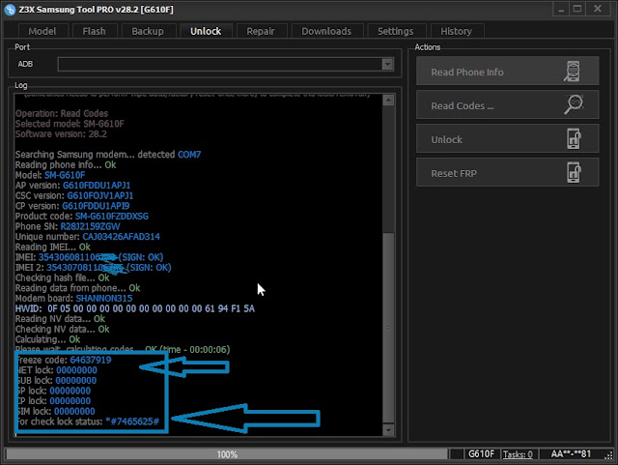Click the Read Phone Info button label
This screenshot has height=465, width=618.
coord(467,73)
